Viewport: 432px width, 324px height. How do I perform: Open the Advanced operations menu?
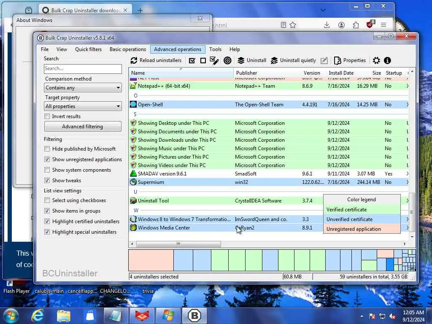click(x=178, y=49)
